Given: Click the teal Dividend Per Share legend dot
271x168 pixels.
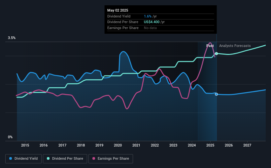Looking at the screenshot, I should click(x=48, y=158).
